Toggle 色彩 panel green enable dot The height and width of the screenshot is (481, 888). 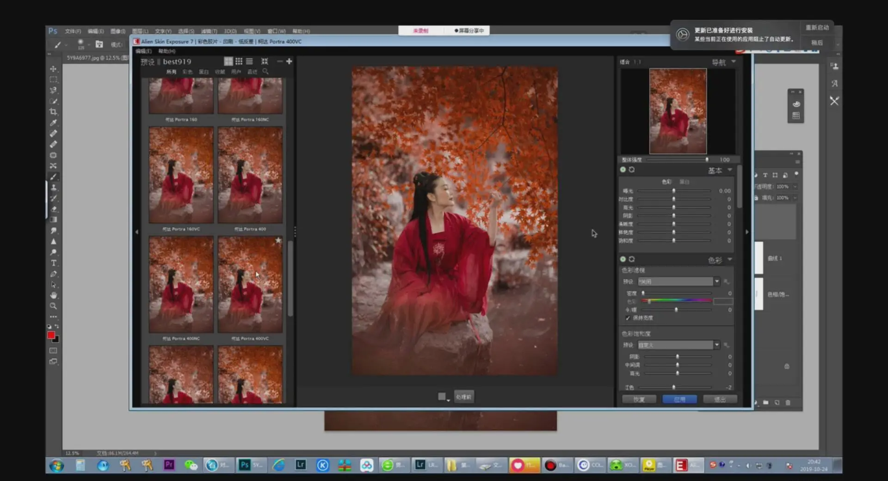point(623,259)
